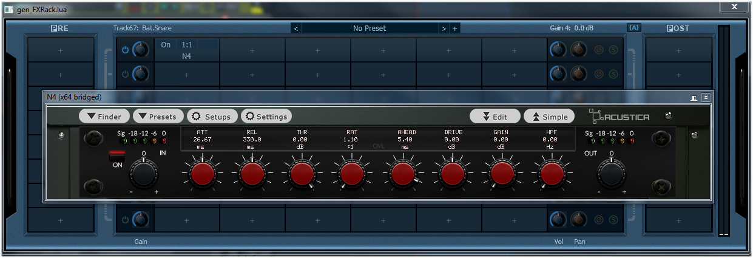This screenshot has width=753, height=258.
Task: Add plugin to first POST slot
Action: 678,50
